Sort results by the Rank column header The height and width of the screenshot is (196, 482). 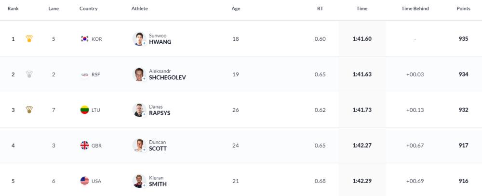[13, 9]
